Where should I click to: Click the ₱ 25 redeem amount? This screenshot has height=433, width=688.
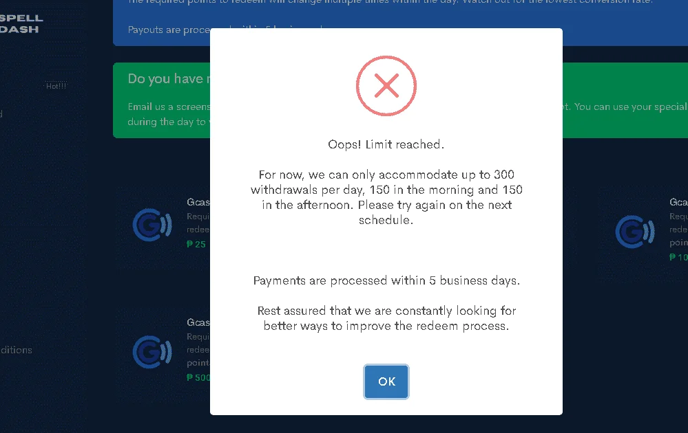(x=196, y=244)
